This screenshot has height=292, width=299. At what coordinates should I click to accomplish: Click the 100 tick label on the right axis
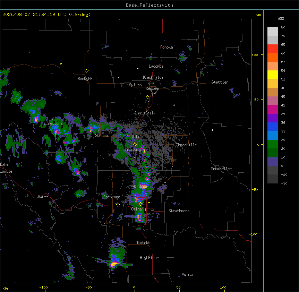255,55
